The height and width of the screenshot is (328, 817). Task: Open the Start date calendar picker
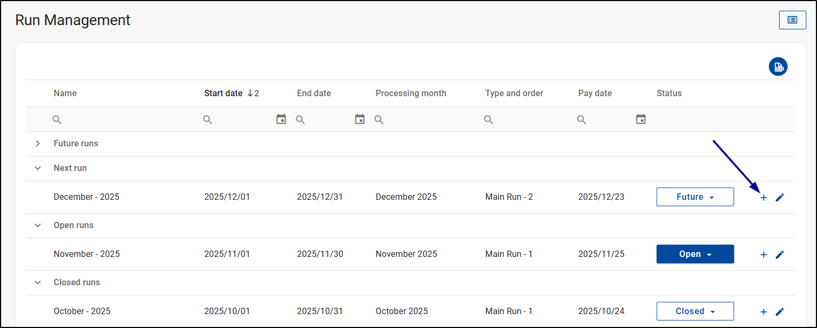281,119
